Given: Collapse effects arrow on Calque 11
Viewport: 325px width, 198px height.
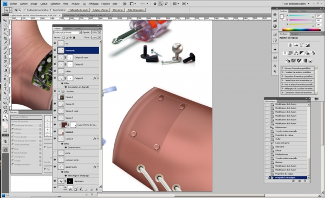Looking at the screenshot, I should click(x=98, y=78).
